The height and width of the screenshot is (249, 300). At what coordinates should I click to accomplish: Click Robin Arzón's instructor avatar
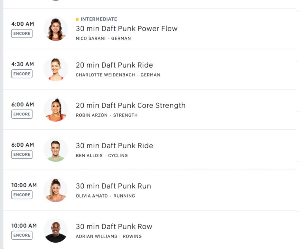(55, 109)
